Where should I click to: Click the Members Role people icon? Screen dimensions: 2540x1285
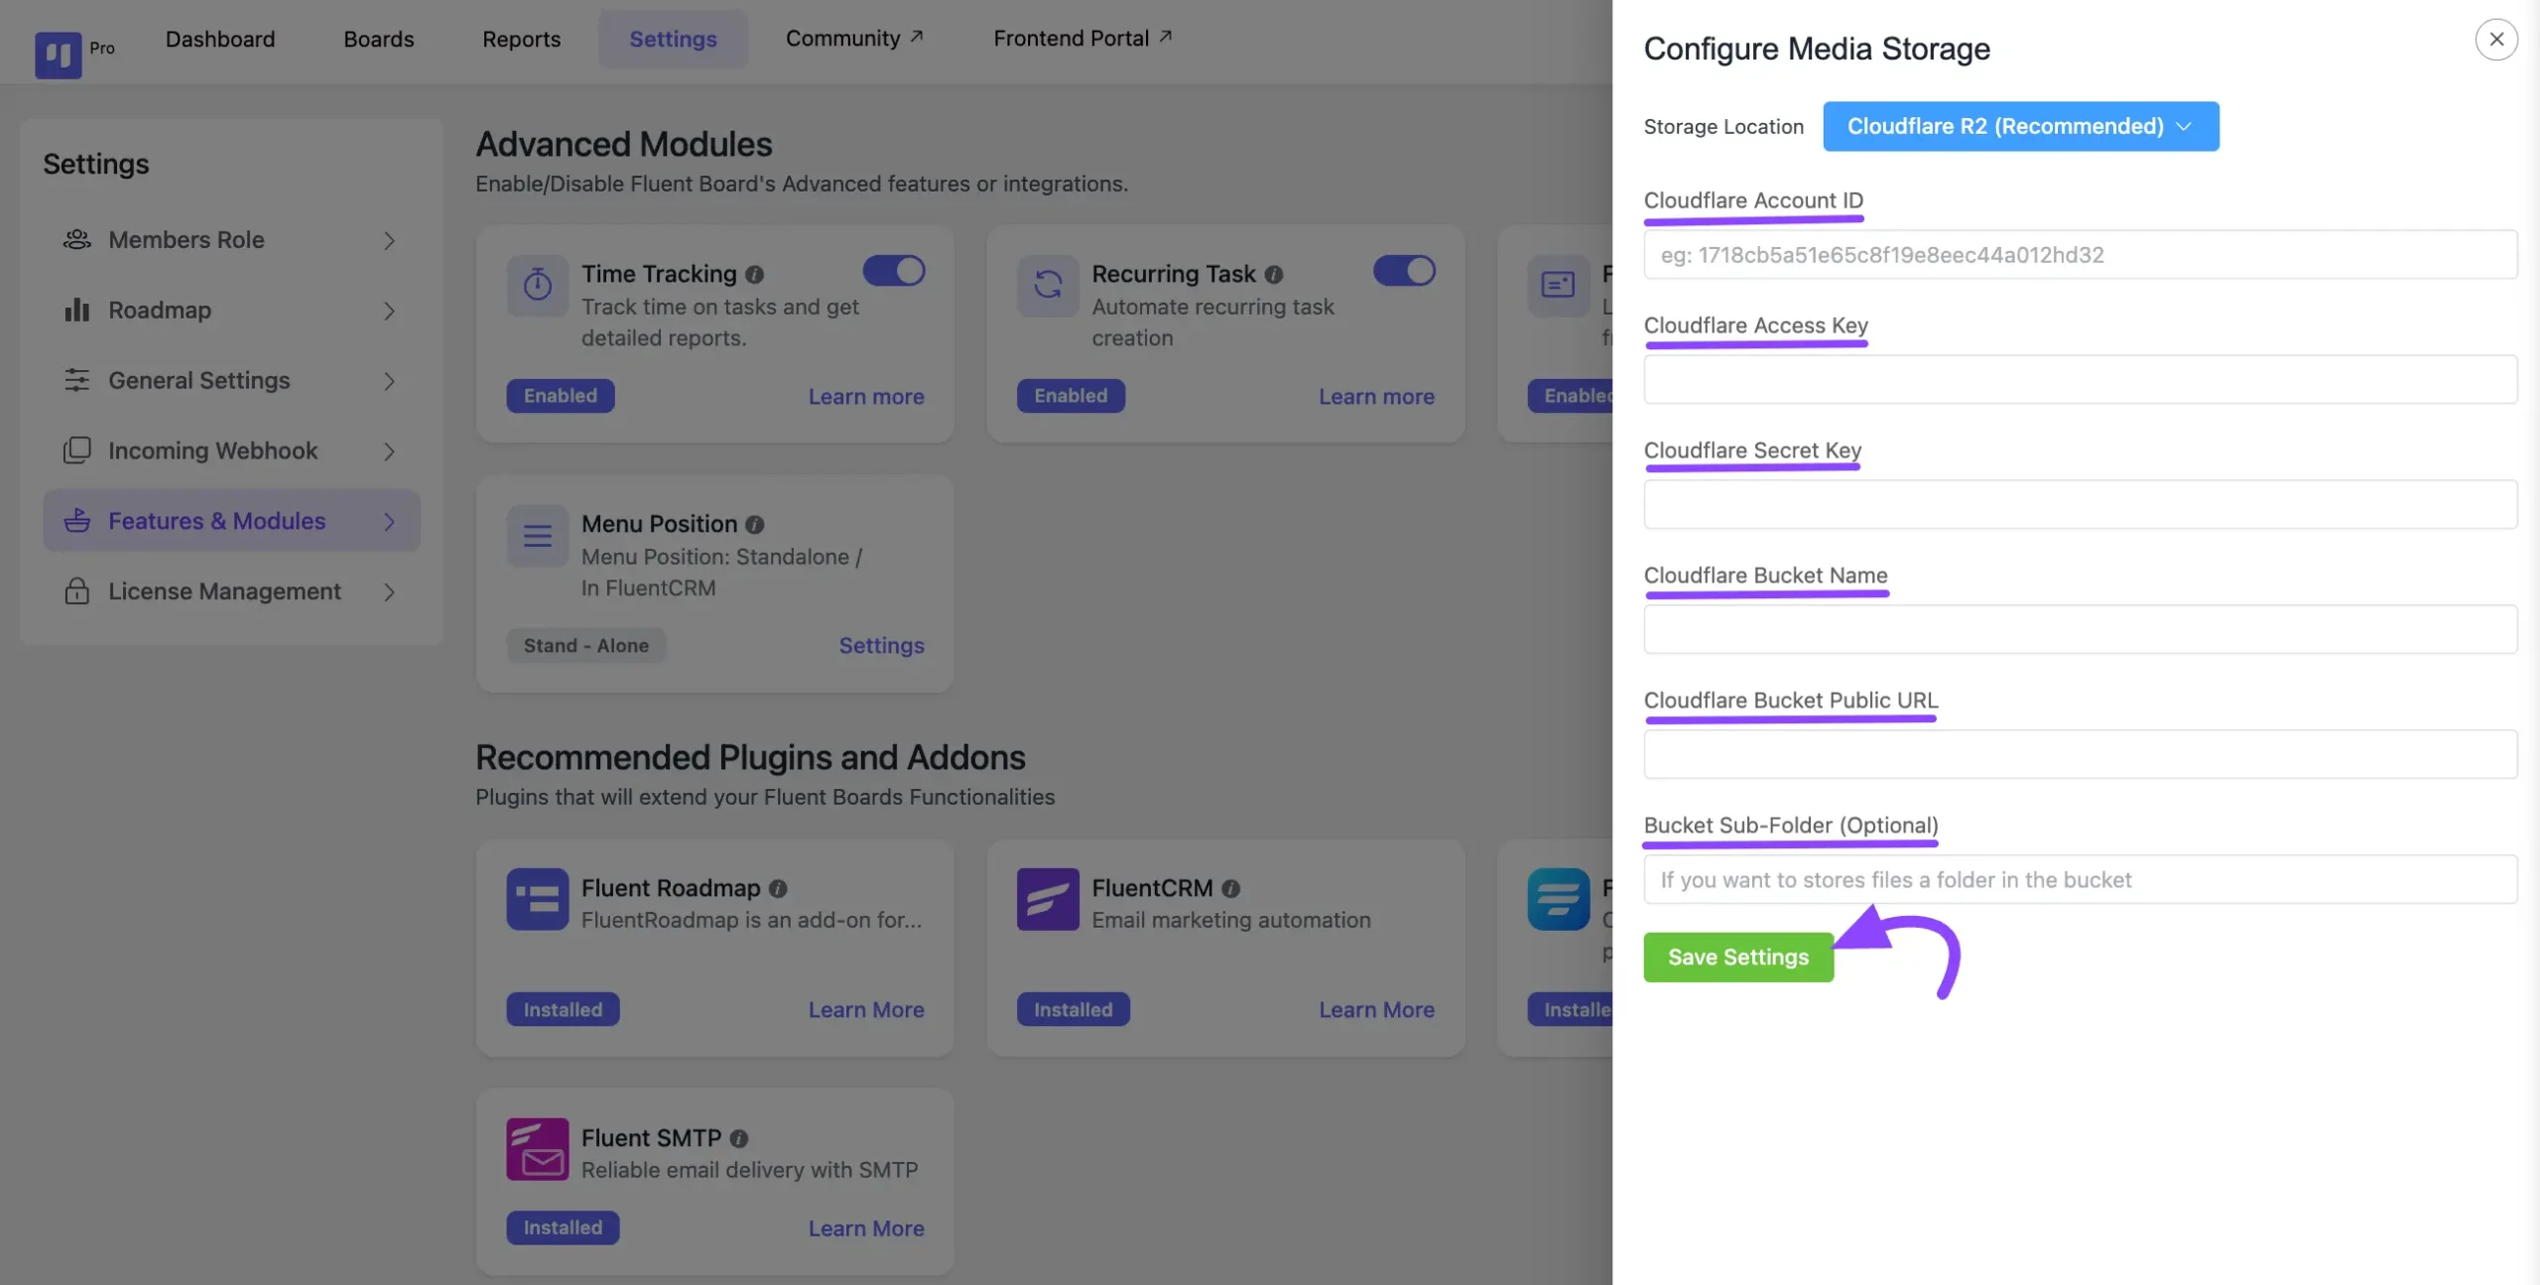pos(76,240)
